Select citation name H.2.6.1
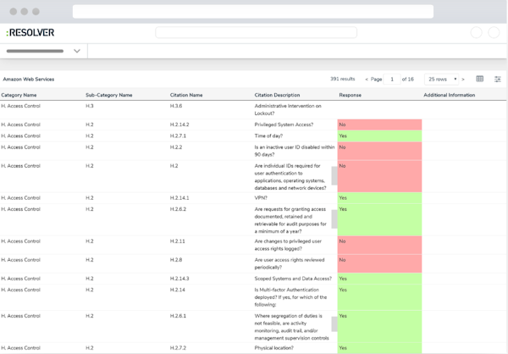 tap(178, 316)
